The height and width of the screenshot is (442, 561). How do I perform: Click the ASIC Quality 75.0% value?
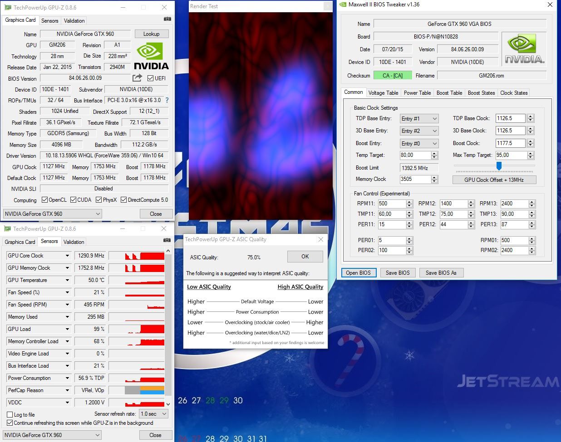pyautogui.click(x=254, y=257)
